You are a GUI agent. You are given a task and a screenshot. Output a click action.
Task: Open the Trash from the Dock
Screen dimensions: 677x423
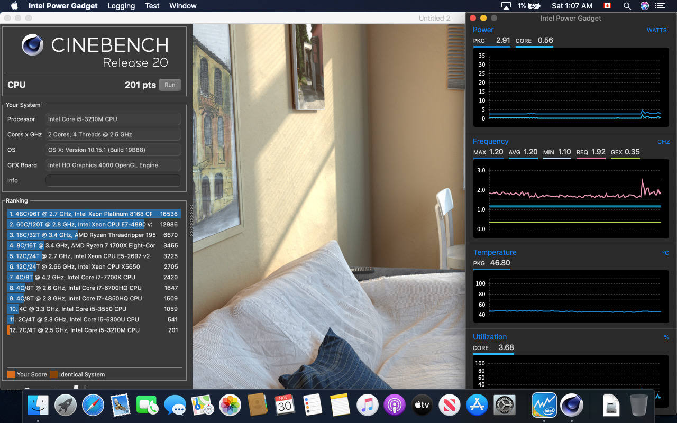[x=639, y=406]
